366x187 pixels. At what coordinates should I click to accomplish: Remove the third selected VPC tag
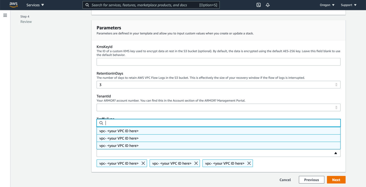(249, 163)
